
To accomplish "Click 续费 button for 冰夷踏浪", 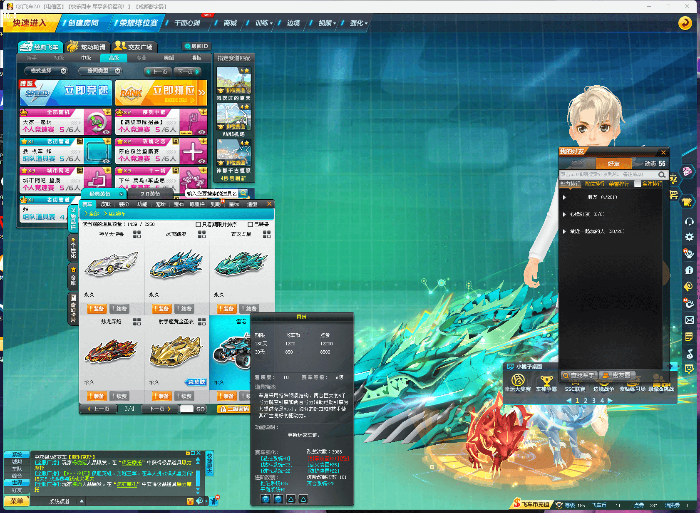I will (184, 309).
